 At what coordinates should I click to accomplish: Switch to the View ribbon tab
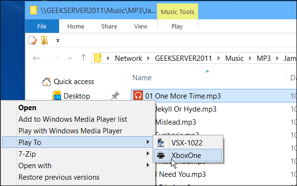click(141, 26)
